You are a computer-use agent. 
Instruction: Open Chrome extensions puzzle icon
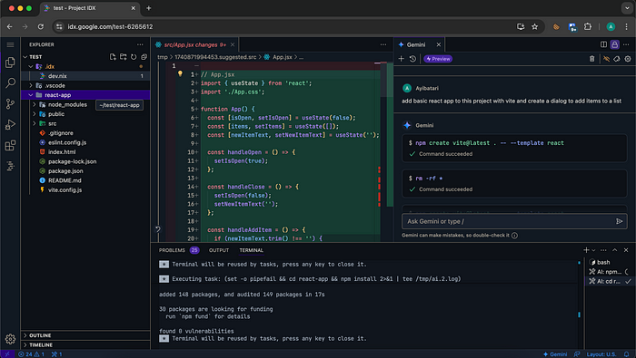588,26
